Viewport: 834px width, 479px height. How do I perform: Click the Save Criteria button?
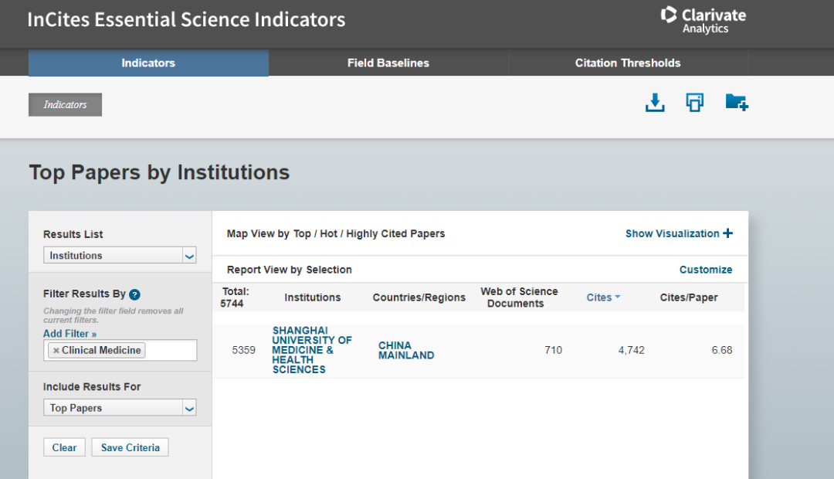click(x=130, y=447)
